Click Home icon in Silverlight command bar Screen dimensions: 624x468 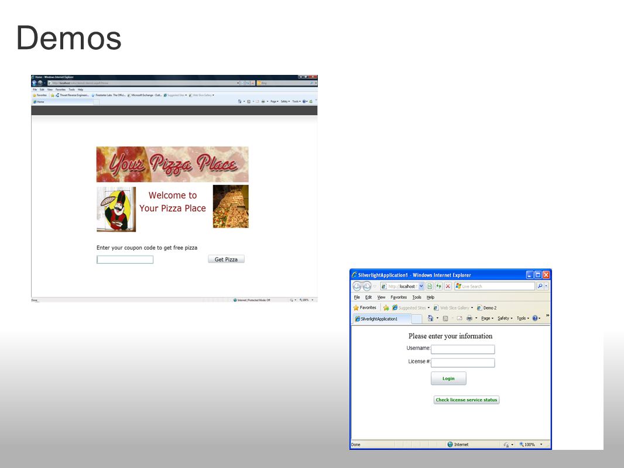(x=430, y=318)
